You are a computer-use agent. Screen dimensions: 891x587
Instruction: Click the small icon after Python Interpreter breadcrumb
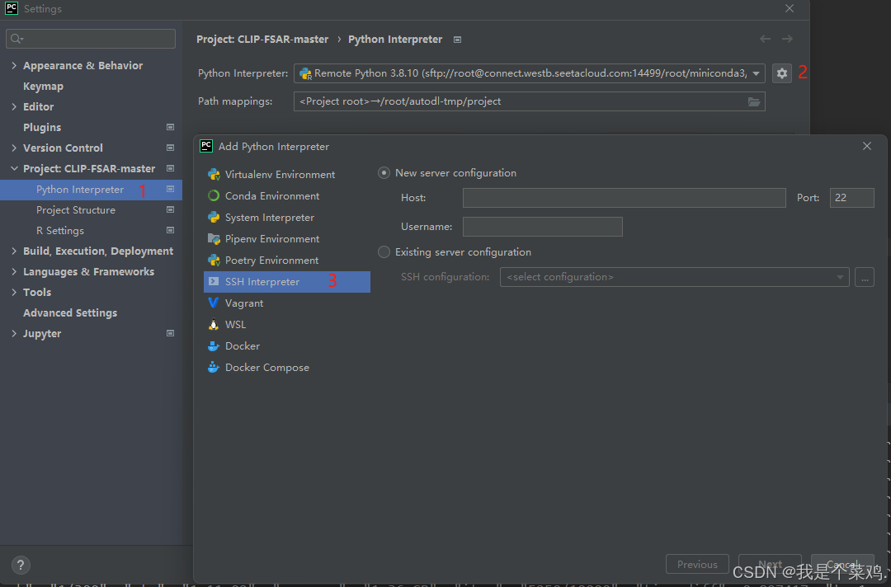pyautogui.click(x=457, y=40)
